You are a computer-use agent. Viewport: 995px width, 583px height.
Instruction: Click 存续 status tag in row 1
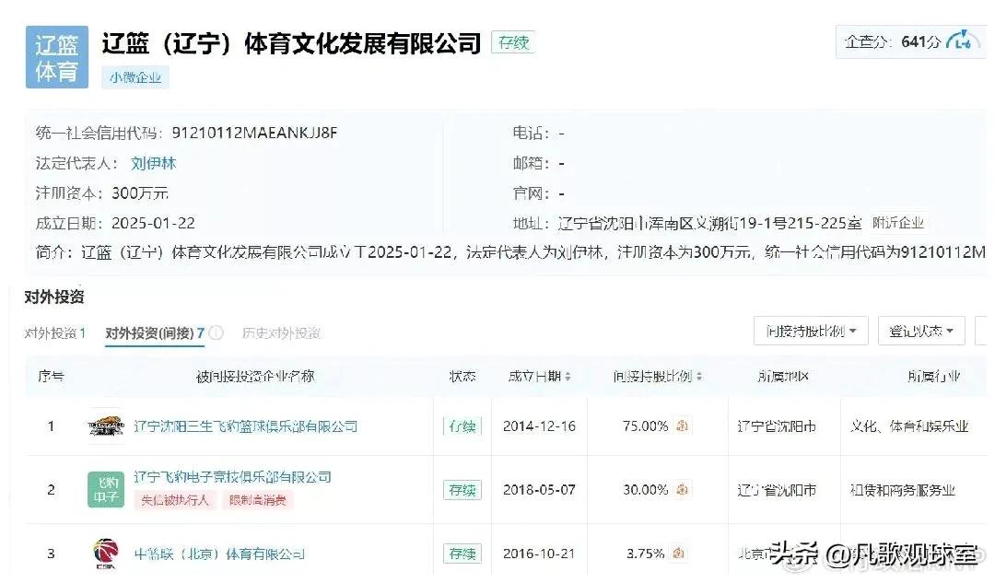[x=462, y=426]
